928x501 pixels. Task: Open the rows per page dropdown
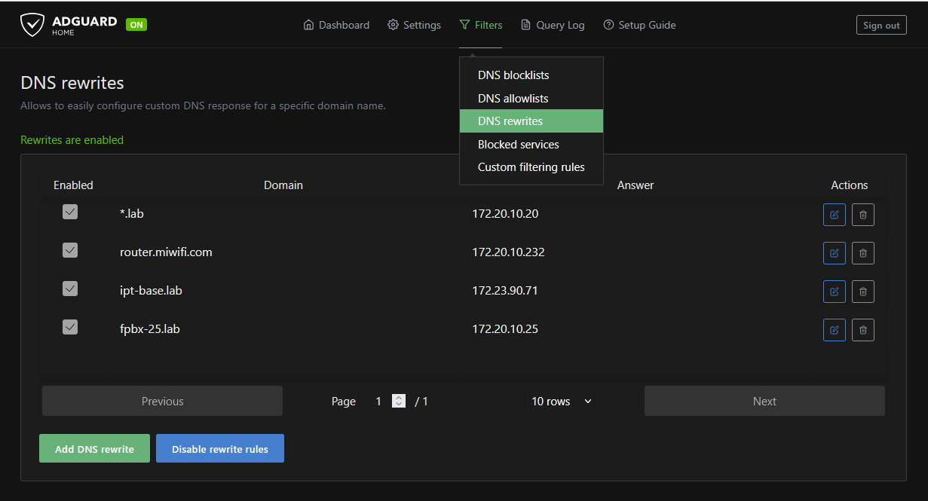tap(562, 402)
